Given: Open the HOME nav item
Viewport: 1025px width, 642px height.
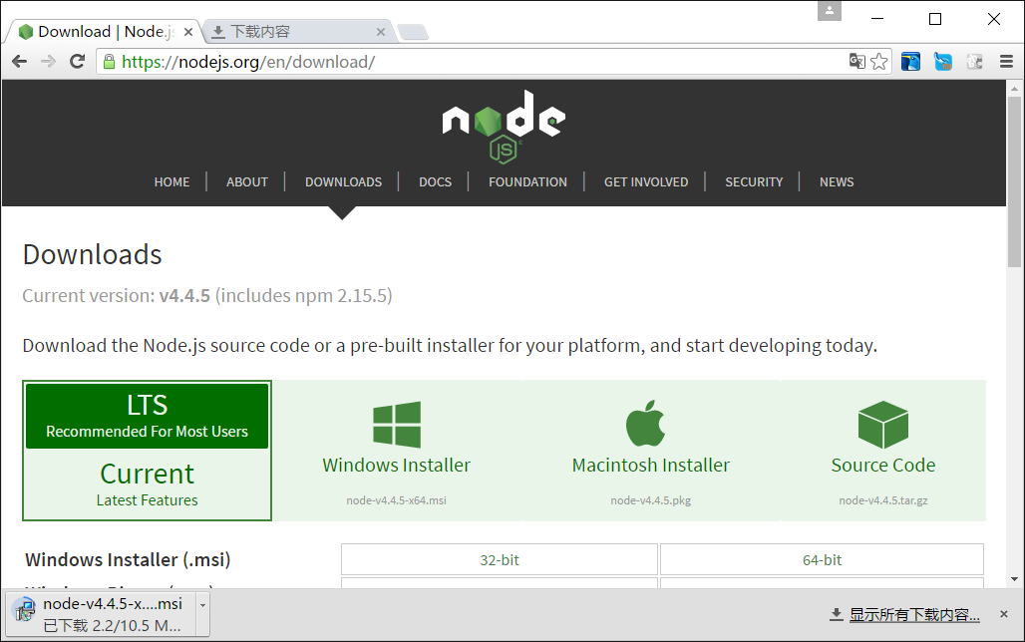Looking at the screenshot, I should click(x=171, y=181).
